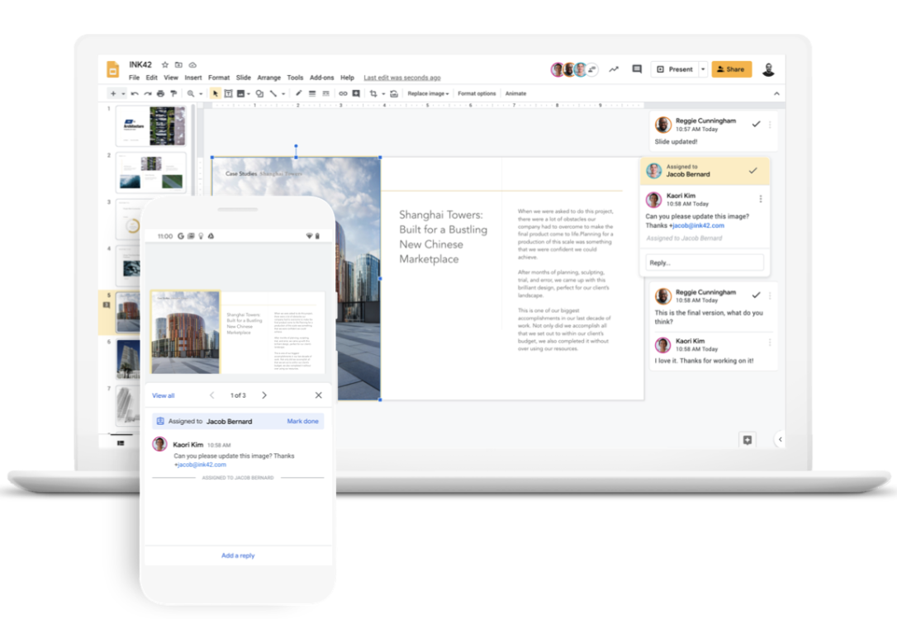The width and height of the screenshot is (897, 619).
Task: Open the Insert menu
Action: (193, 78)
